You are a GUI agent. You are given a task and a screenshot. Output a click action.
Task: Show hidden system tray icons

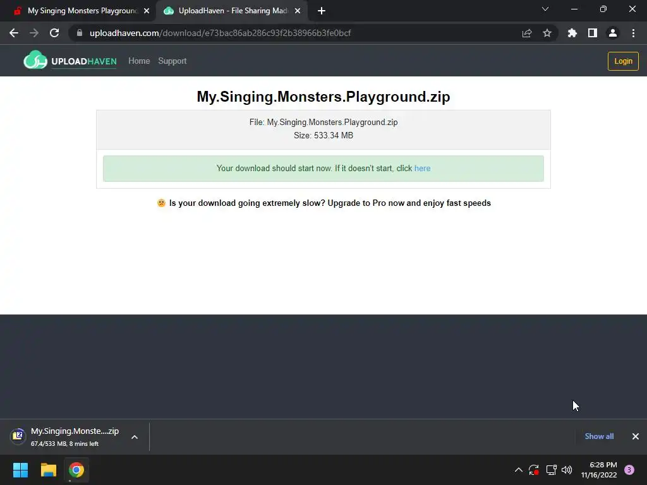[519, 470]
